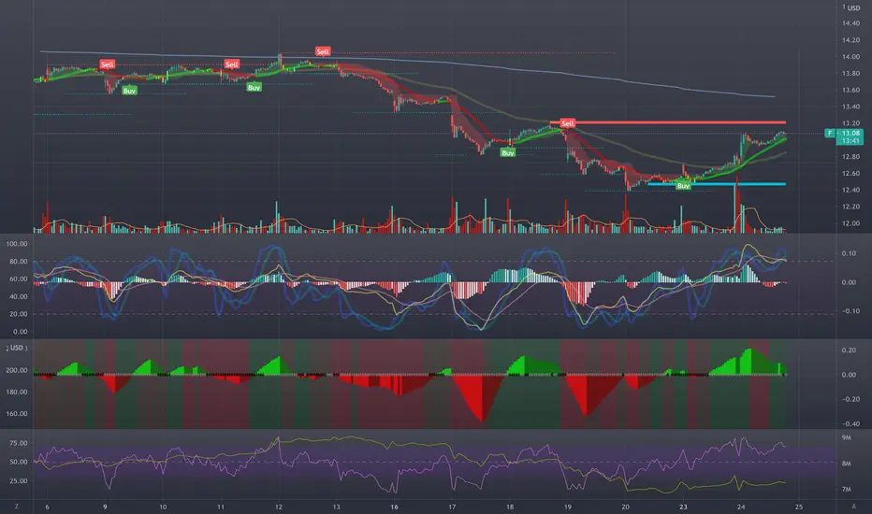The width and height of the screenshot is (872, 514).
Task: Click the 12.00 price axis value
Action: 850,223
